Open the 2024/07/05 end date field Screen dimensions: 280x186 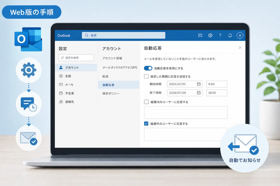(x=185, y=93)
